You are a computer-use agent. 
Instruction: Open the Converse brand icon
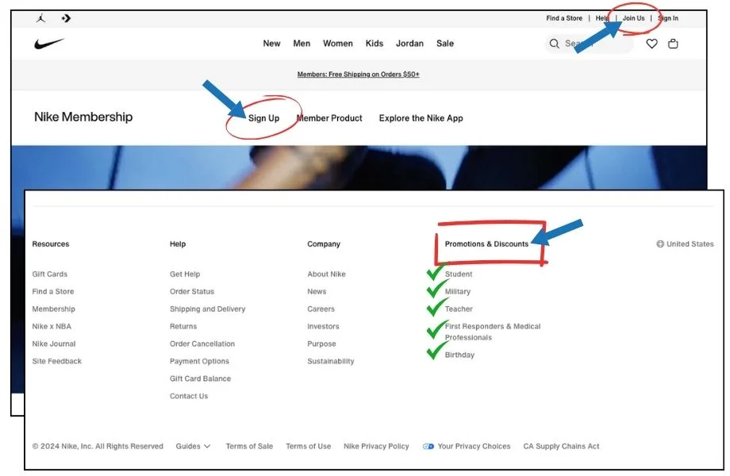point(66,18)
